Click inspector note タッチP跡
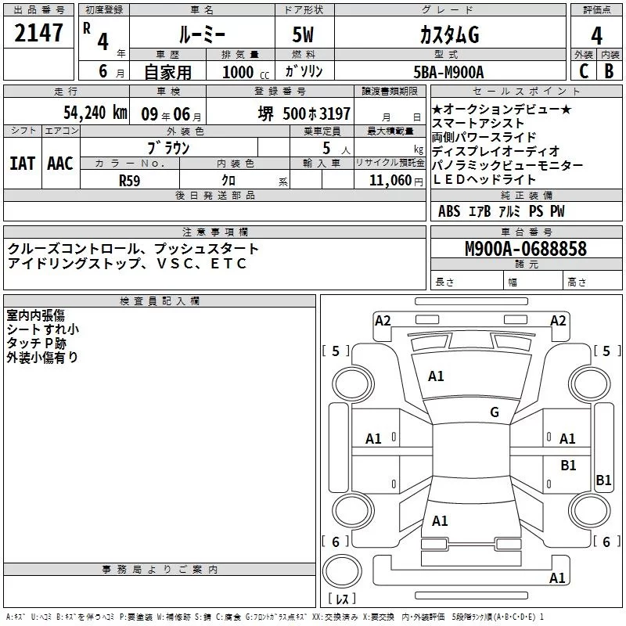 tap(36, 344)
